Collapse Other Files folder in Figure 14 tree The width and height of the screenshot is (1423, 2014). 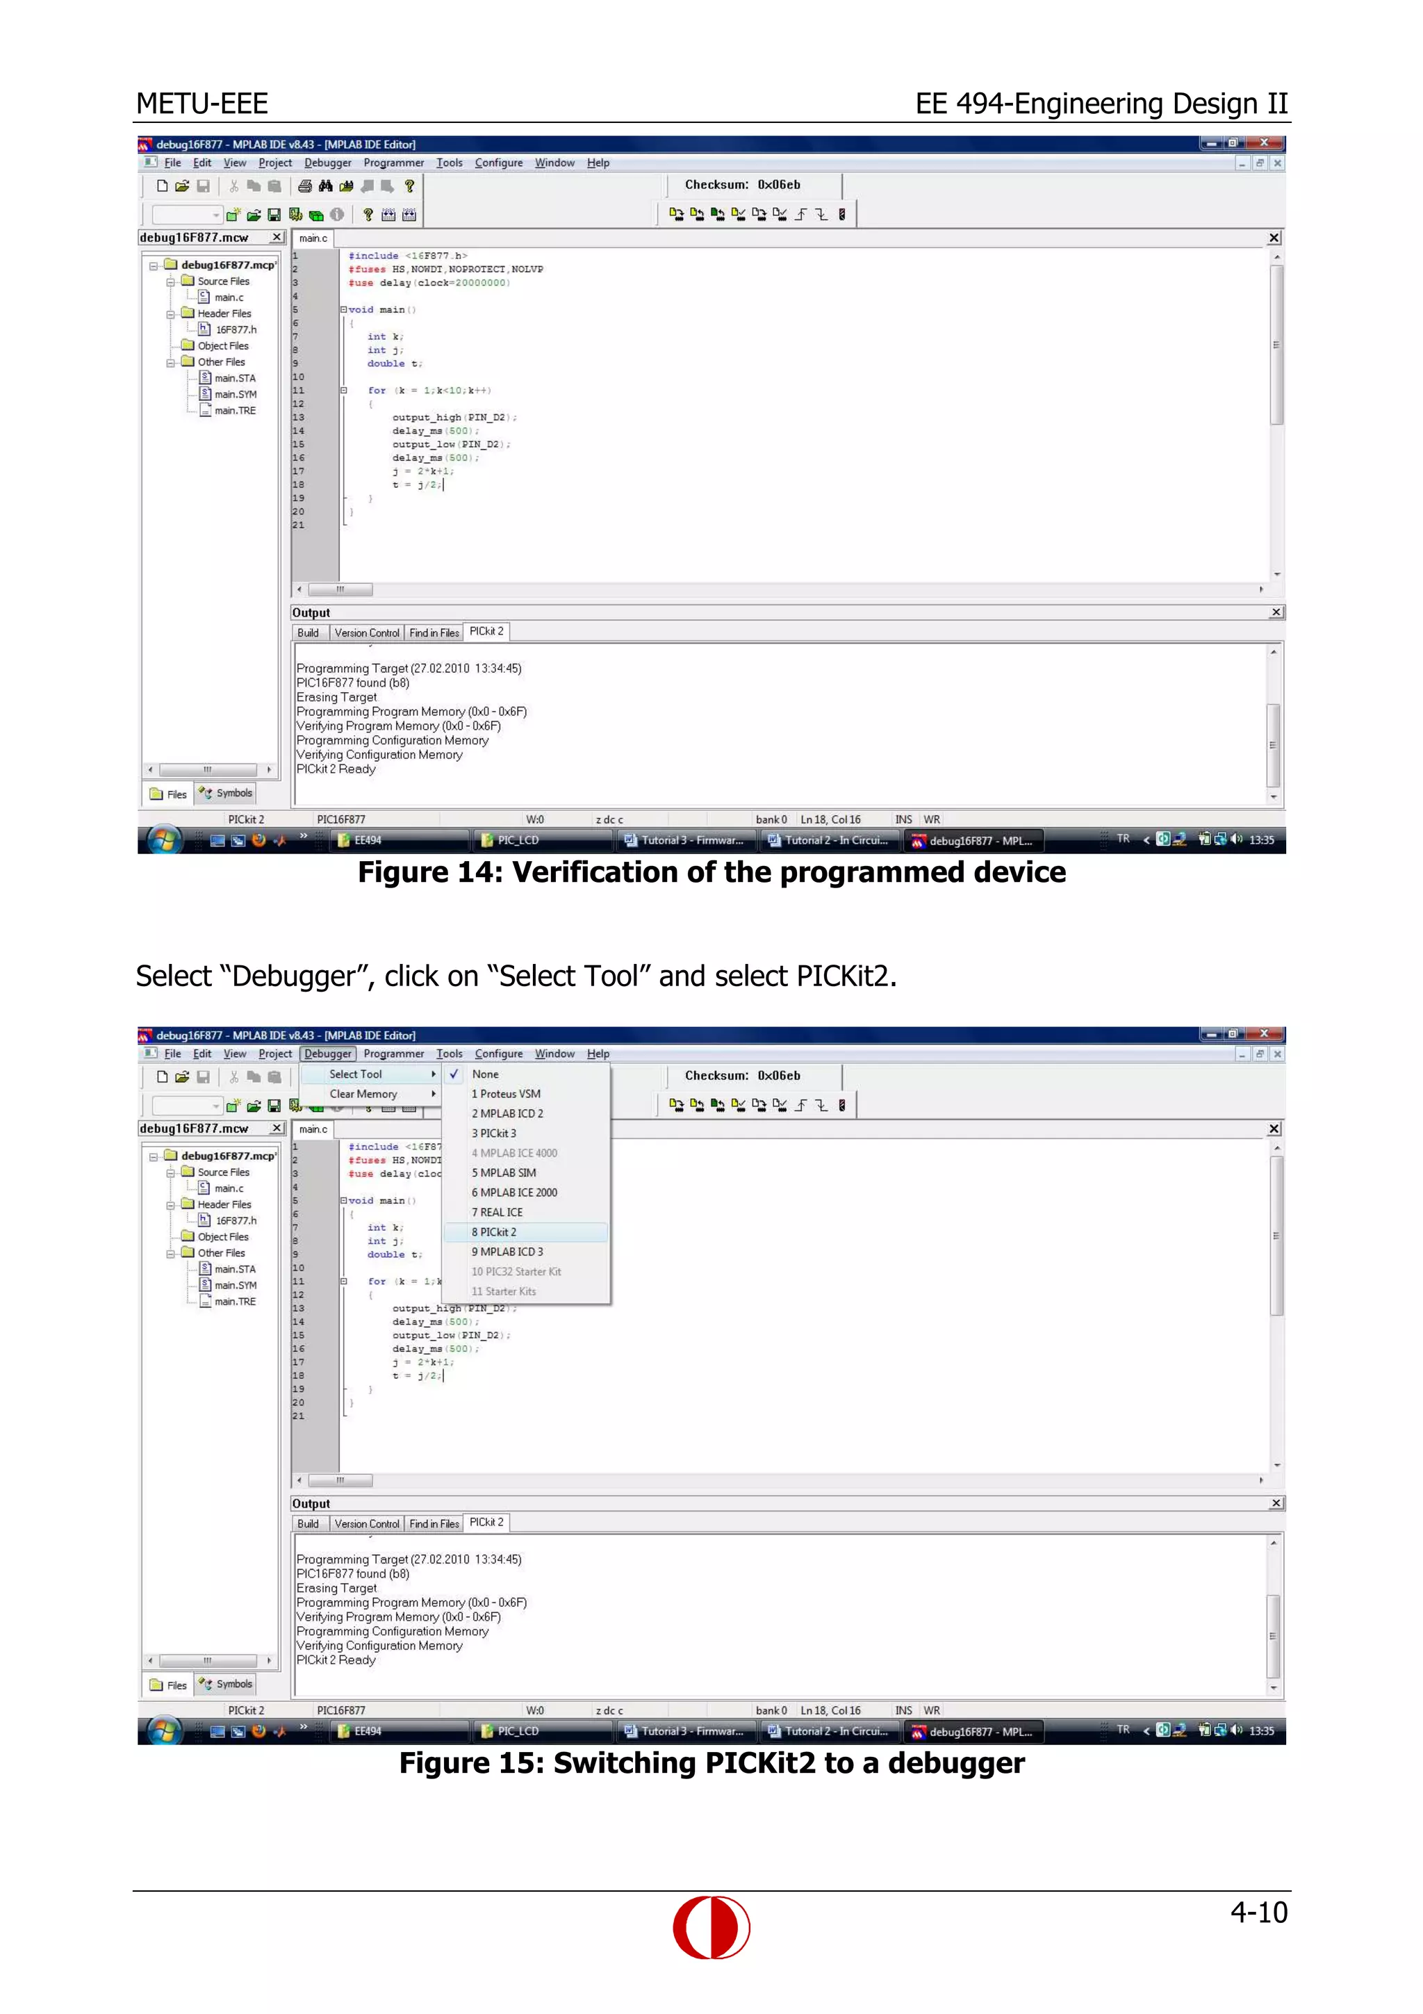171,362
